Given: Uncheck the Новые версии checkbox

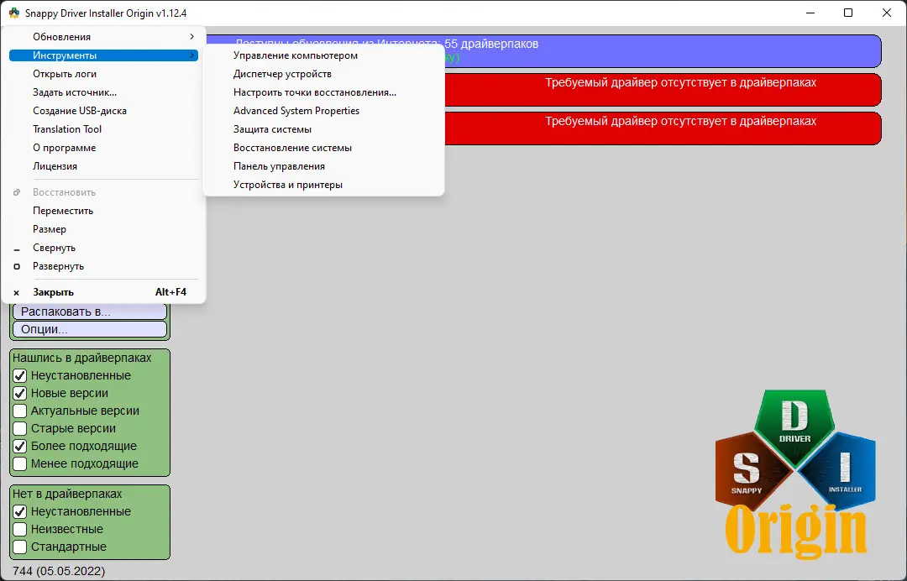Looking at the screenshot, I should [x=19, y=393].
